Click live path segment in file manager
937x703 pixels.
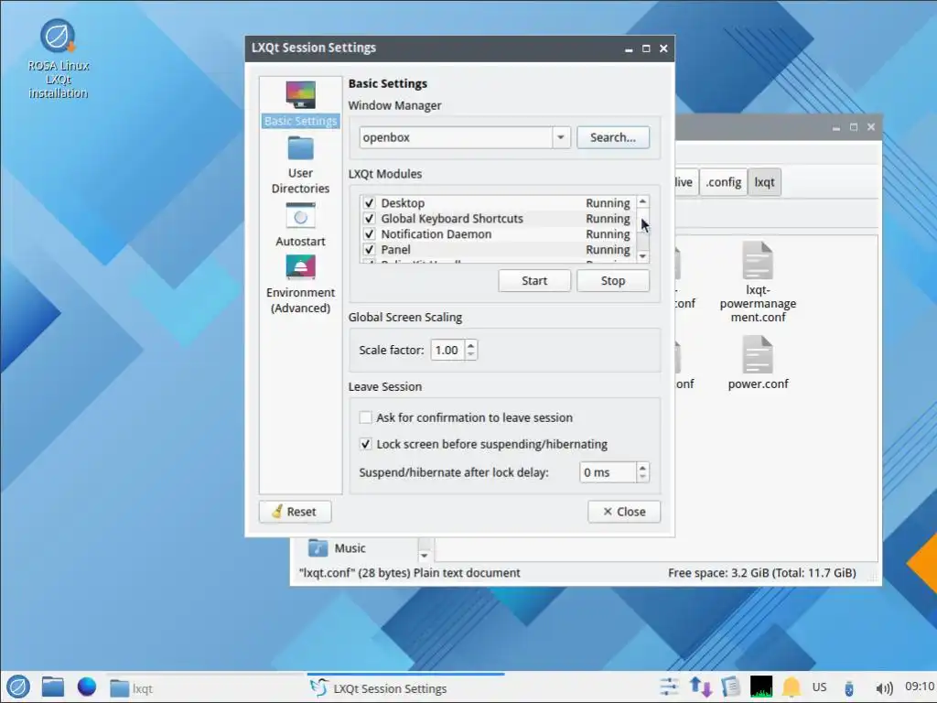click(x=684, y=182)
